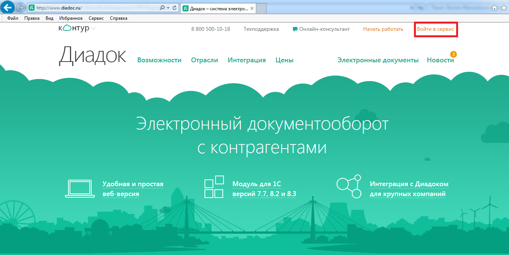Image resolution: width=509 pixels, height=255 pixels.
Task: Click the Онлайн-консультант chat bubble icon
Action: click(295, 29)
